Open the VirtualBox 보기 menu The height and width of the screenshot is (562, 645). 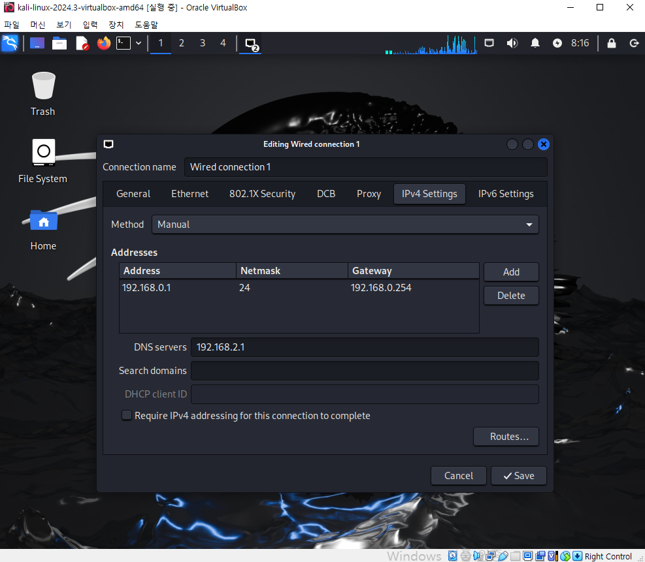coord(64,25)
